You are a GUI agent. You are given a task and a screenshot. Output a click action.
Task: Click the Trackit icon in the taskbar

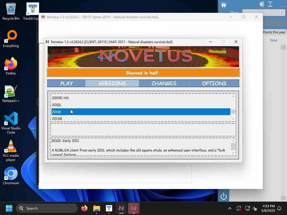[x=109, y=208]
